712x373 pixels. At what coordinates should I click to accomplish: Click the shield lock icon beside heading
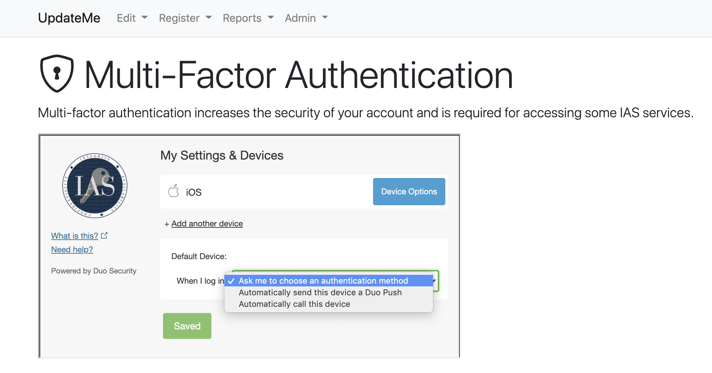point(57,74)
